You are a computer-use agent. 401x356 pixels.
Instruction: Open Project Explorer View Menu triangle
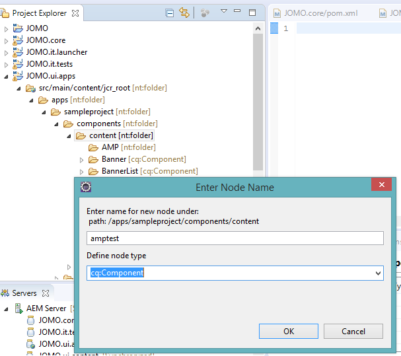pos(224,11)
